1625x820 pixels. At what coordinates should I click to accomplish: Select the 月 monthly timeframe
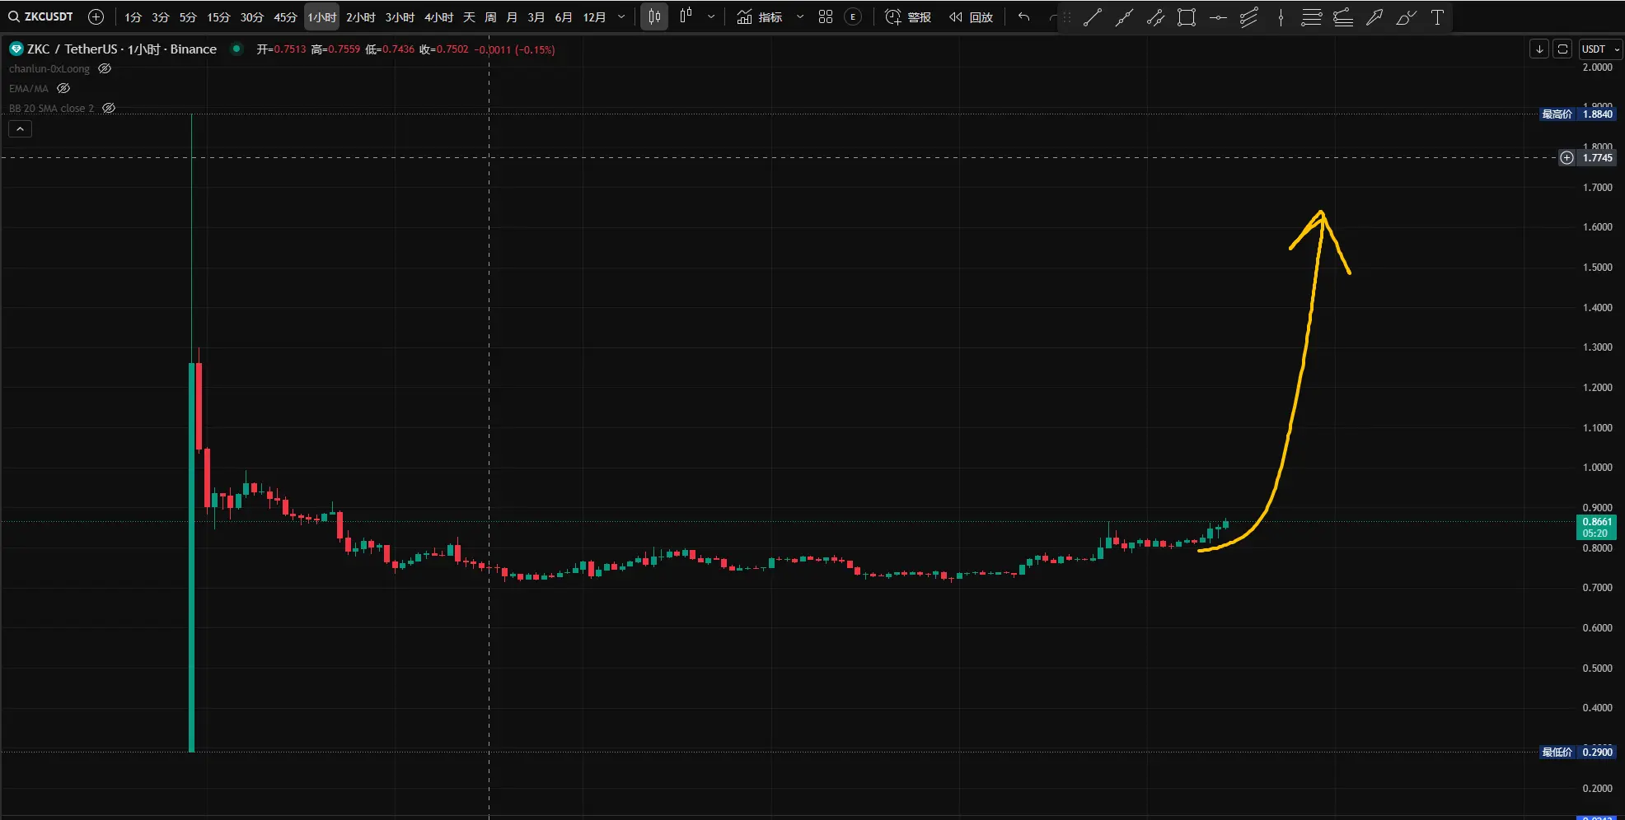point(512,17)
